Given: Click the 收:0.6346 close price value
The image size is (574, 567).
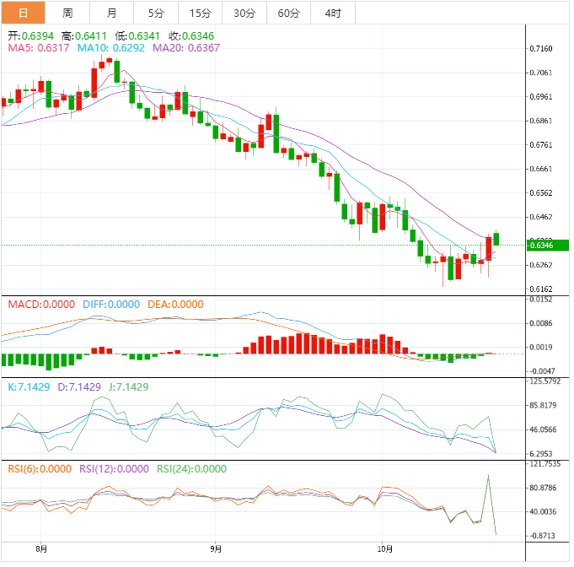Looking at the screenshot, I should 191,36.
